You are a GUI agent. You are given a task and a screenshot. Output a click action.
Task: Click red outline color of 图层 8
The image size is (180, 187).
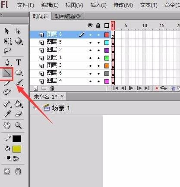coord(107,35)
